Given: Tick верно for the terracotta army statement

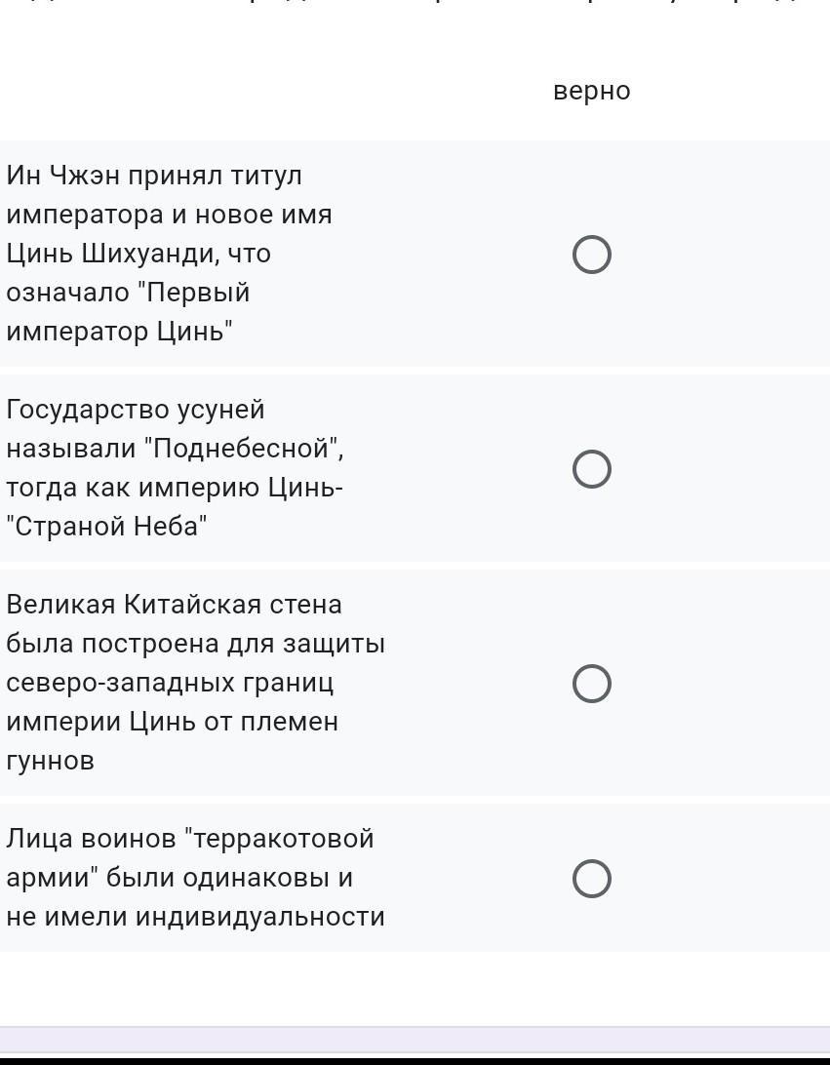Looking at the screenshot, I should click(x=591, y=879).
